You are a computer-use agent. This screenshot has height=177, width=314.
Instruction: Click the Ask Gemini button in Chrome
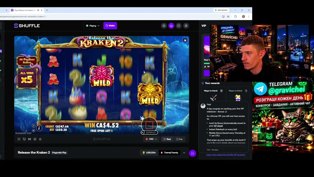pyautogui.click(x=221, y=10)
